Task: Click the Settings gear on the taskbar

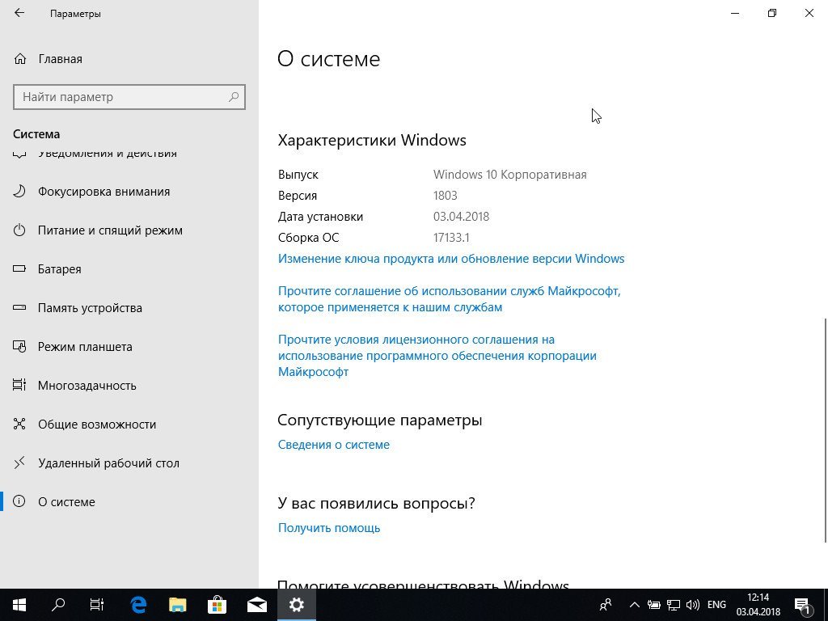Action: point(296,605)
